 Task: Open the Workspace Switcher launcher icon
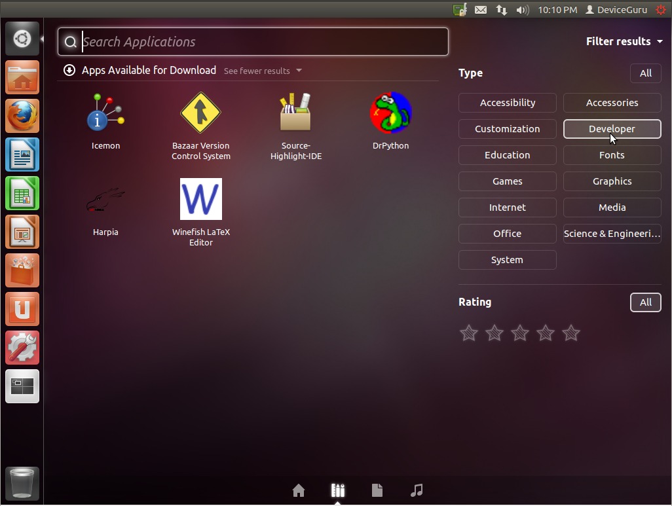(22, 386)
